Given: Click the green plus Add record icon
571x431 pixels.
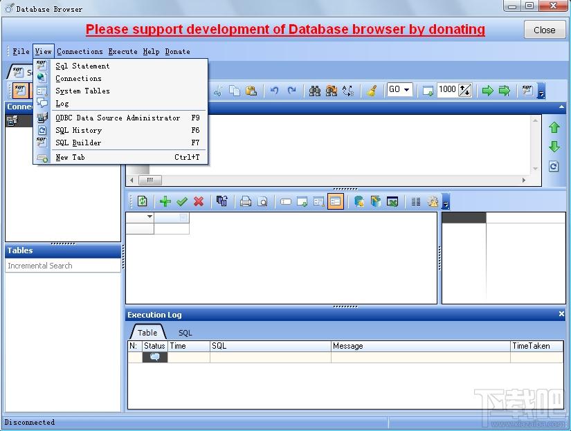Looking at the screenshot, I should click(165, 201).
